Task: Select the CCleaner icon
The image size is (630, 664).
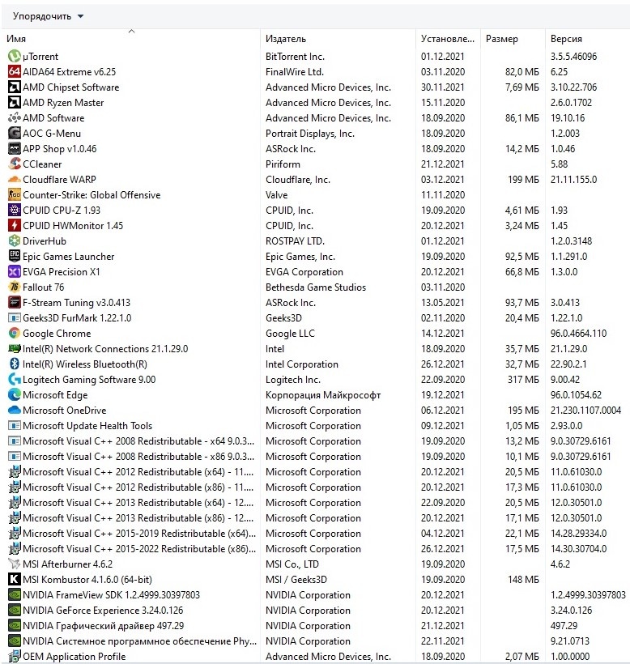Action: 15,164
